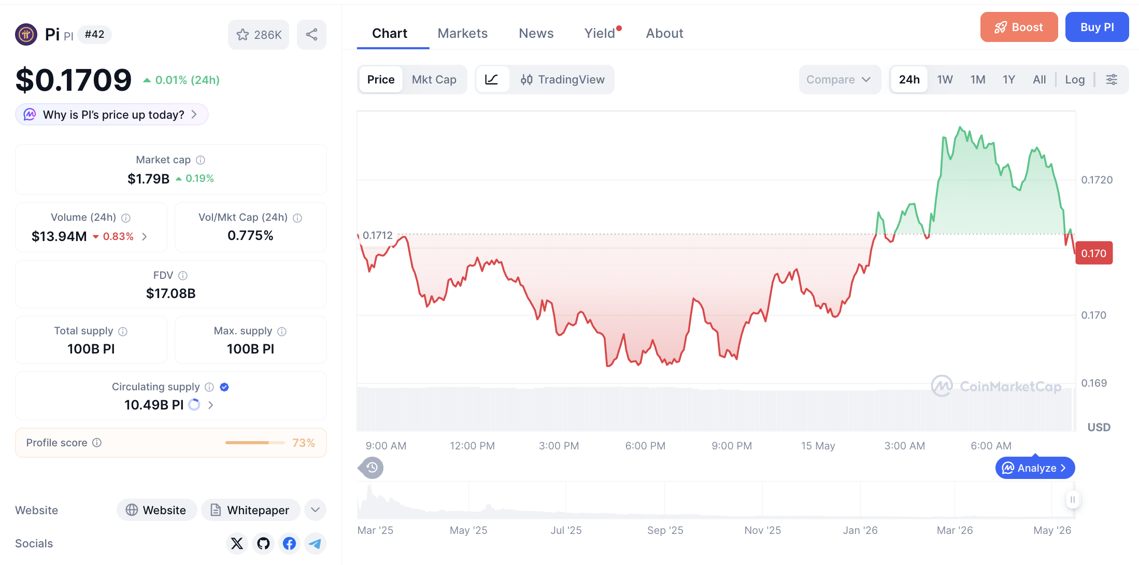Select Mkt Cap chart toggle
This screenshot has height=565, width=1139.
click(x=434, y=79)
